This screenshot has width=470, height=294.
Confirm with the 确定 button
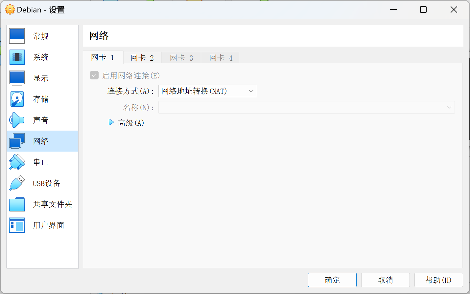pos(332,280)
